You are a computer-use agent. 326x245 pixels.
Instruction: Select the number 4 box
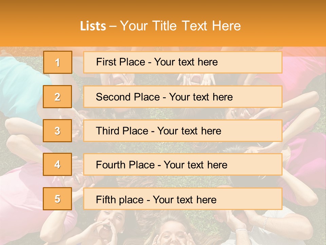pos(58,164)
